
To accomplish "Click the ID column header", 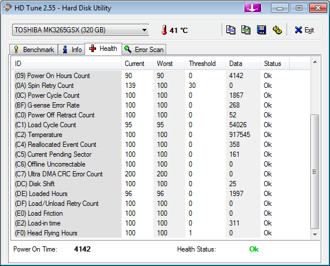I will tap(67, 64).
